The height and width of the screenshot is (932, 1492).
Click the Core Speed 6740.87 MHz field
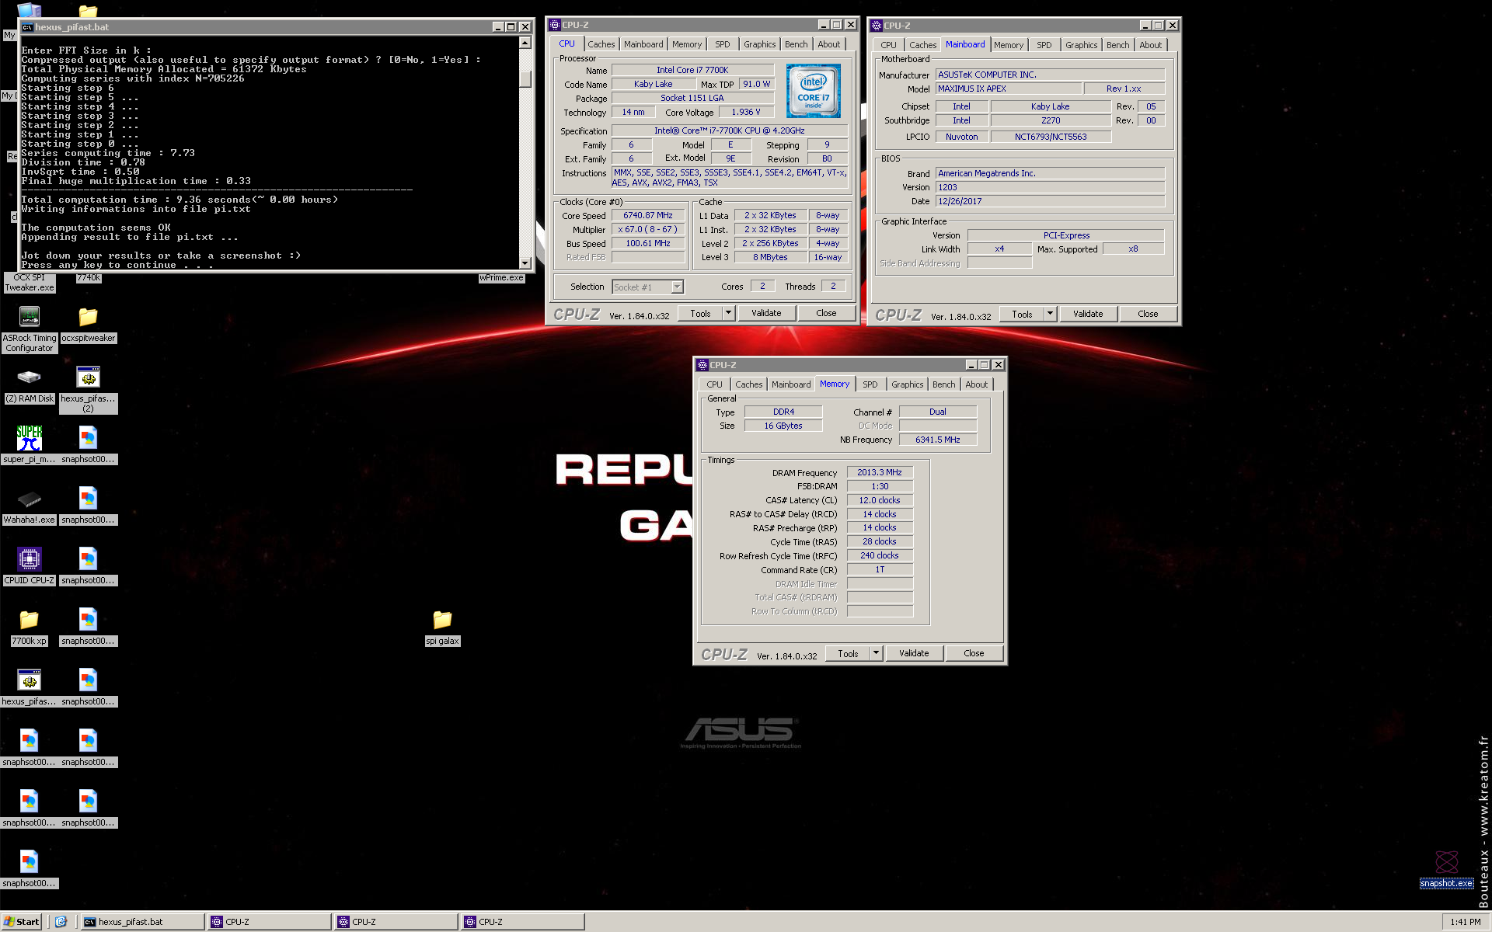(648, 216)
